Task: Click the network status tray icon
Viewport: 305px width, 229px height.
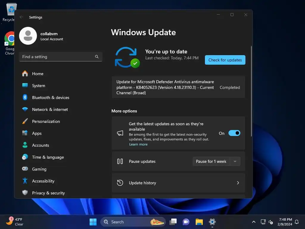Action: click(263, 222)
